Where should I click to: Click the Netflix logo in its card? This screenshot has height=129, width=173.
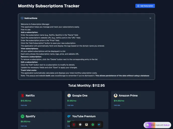coord(23,95)
